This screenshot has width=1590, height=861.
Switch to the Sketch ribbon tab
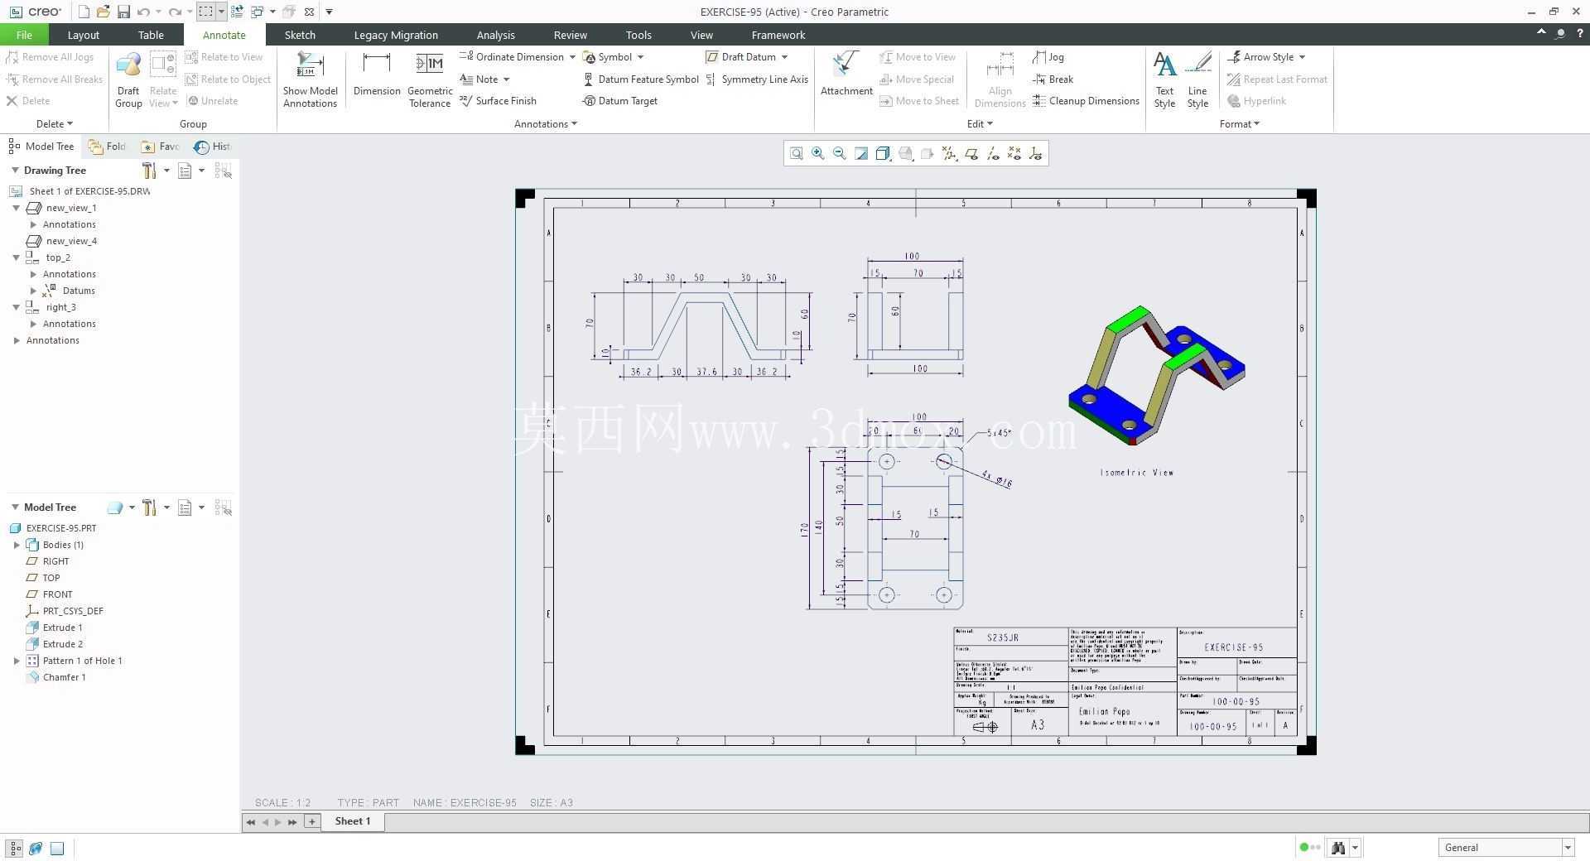300,35
